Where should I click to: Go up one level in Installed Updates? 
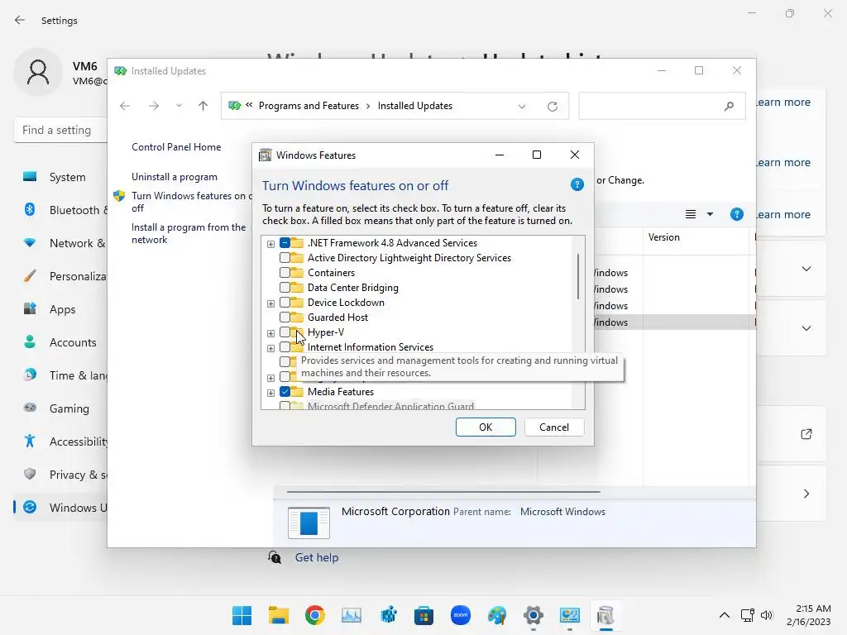click(203, 106)
